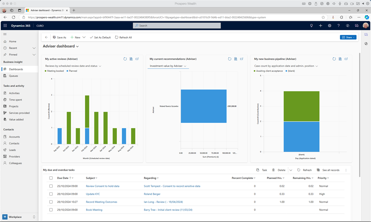
Task: Open the help question mark icon
Action: click(x=338, y=26)
